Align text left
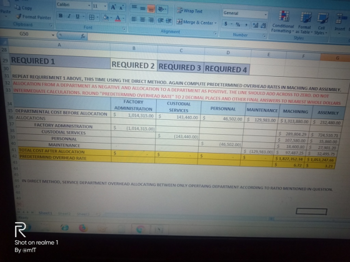The image size is (350, 262). tap(134, 19)
